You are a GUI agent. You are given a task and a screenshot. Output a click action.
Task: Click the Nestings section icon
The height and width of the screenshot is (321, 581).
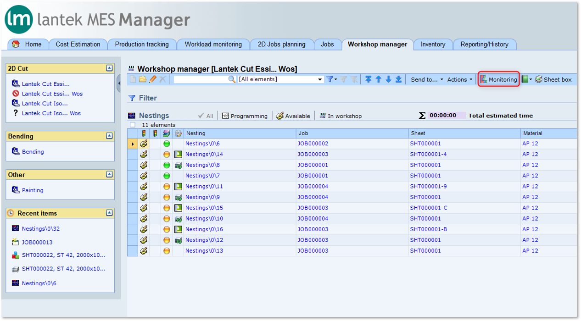point(132,116)
